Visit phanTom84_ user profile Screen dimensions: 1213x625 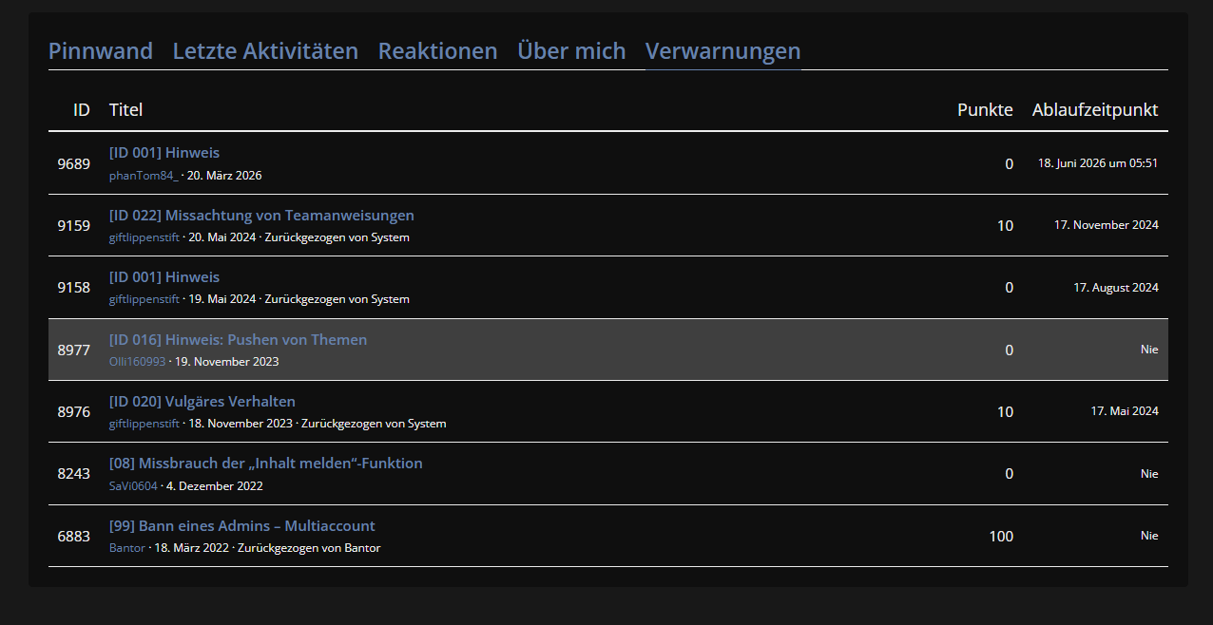pos(144,176)
